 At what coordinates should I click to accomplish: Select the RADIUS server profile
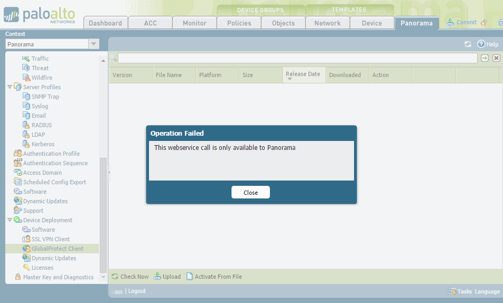(41, 125)
